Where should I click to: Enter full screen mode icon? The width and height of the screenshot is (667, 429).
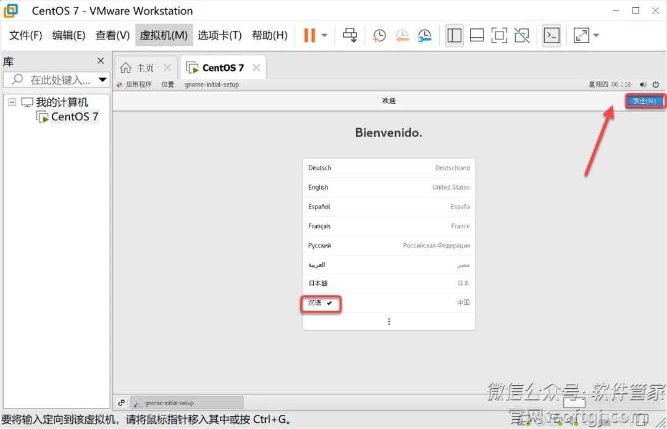499,35
